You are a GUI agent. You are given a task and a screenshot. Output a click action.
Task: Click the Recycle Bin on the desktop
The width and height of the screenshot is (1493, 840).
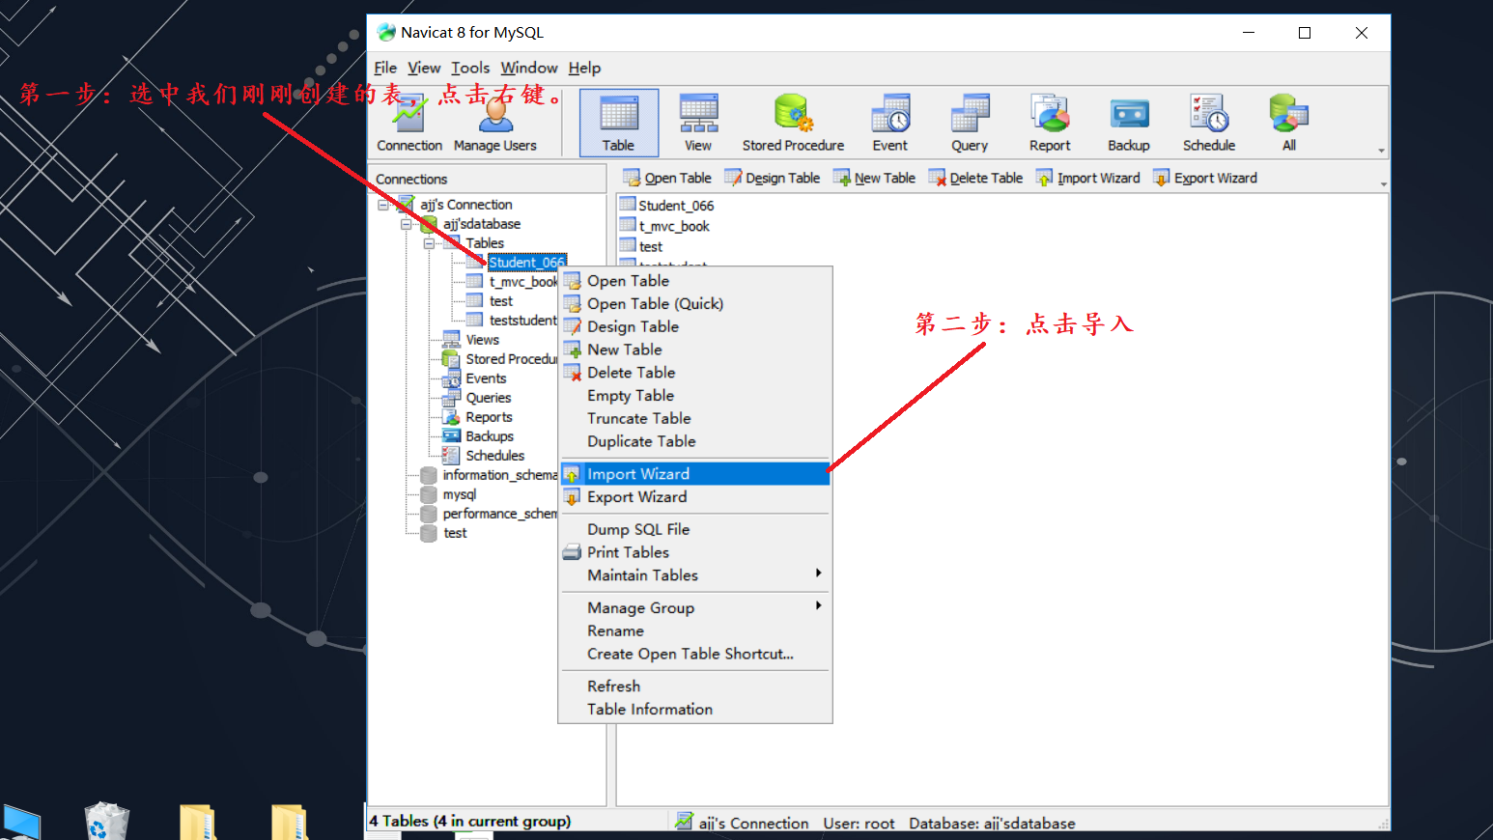(x=106, y=822)
